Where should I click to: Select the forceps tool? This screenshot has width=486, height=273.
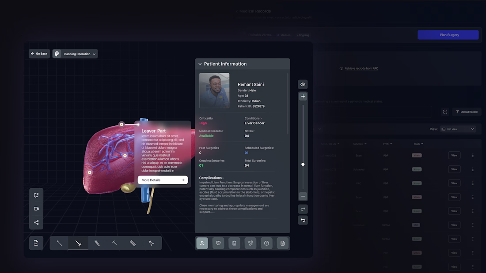(97, 243)
